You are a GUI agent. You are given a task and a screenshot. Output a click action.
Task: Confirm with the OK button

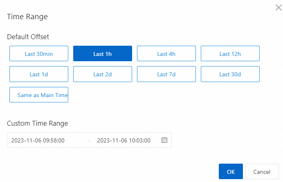point(231,172)
